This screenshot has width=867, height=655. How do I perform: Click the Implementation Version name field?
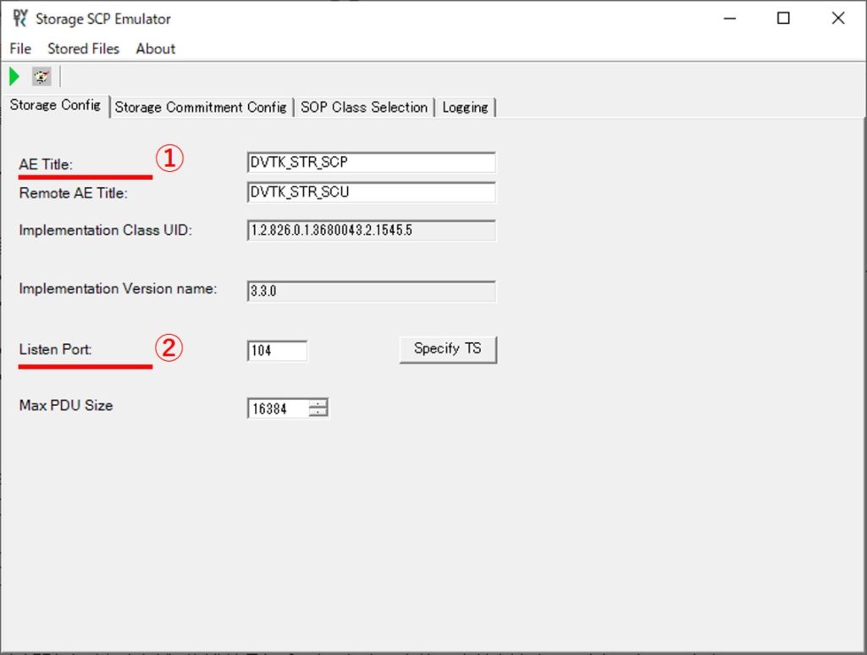point(371,291)
